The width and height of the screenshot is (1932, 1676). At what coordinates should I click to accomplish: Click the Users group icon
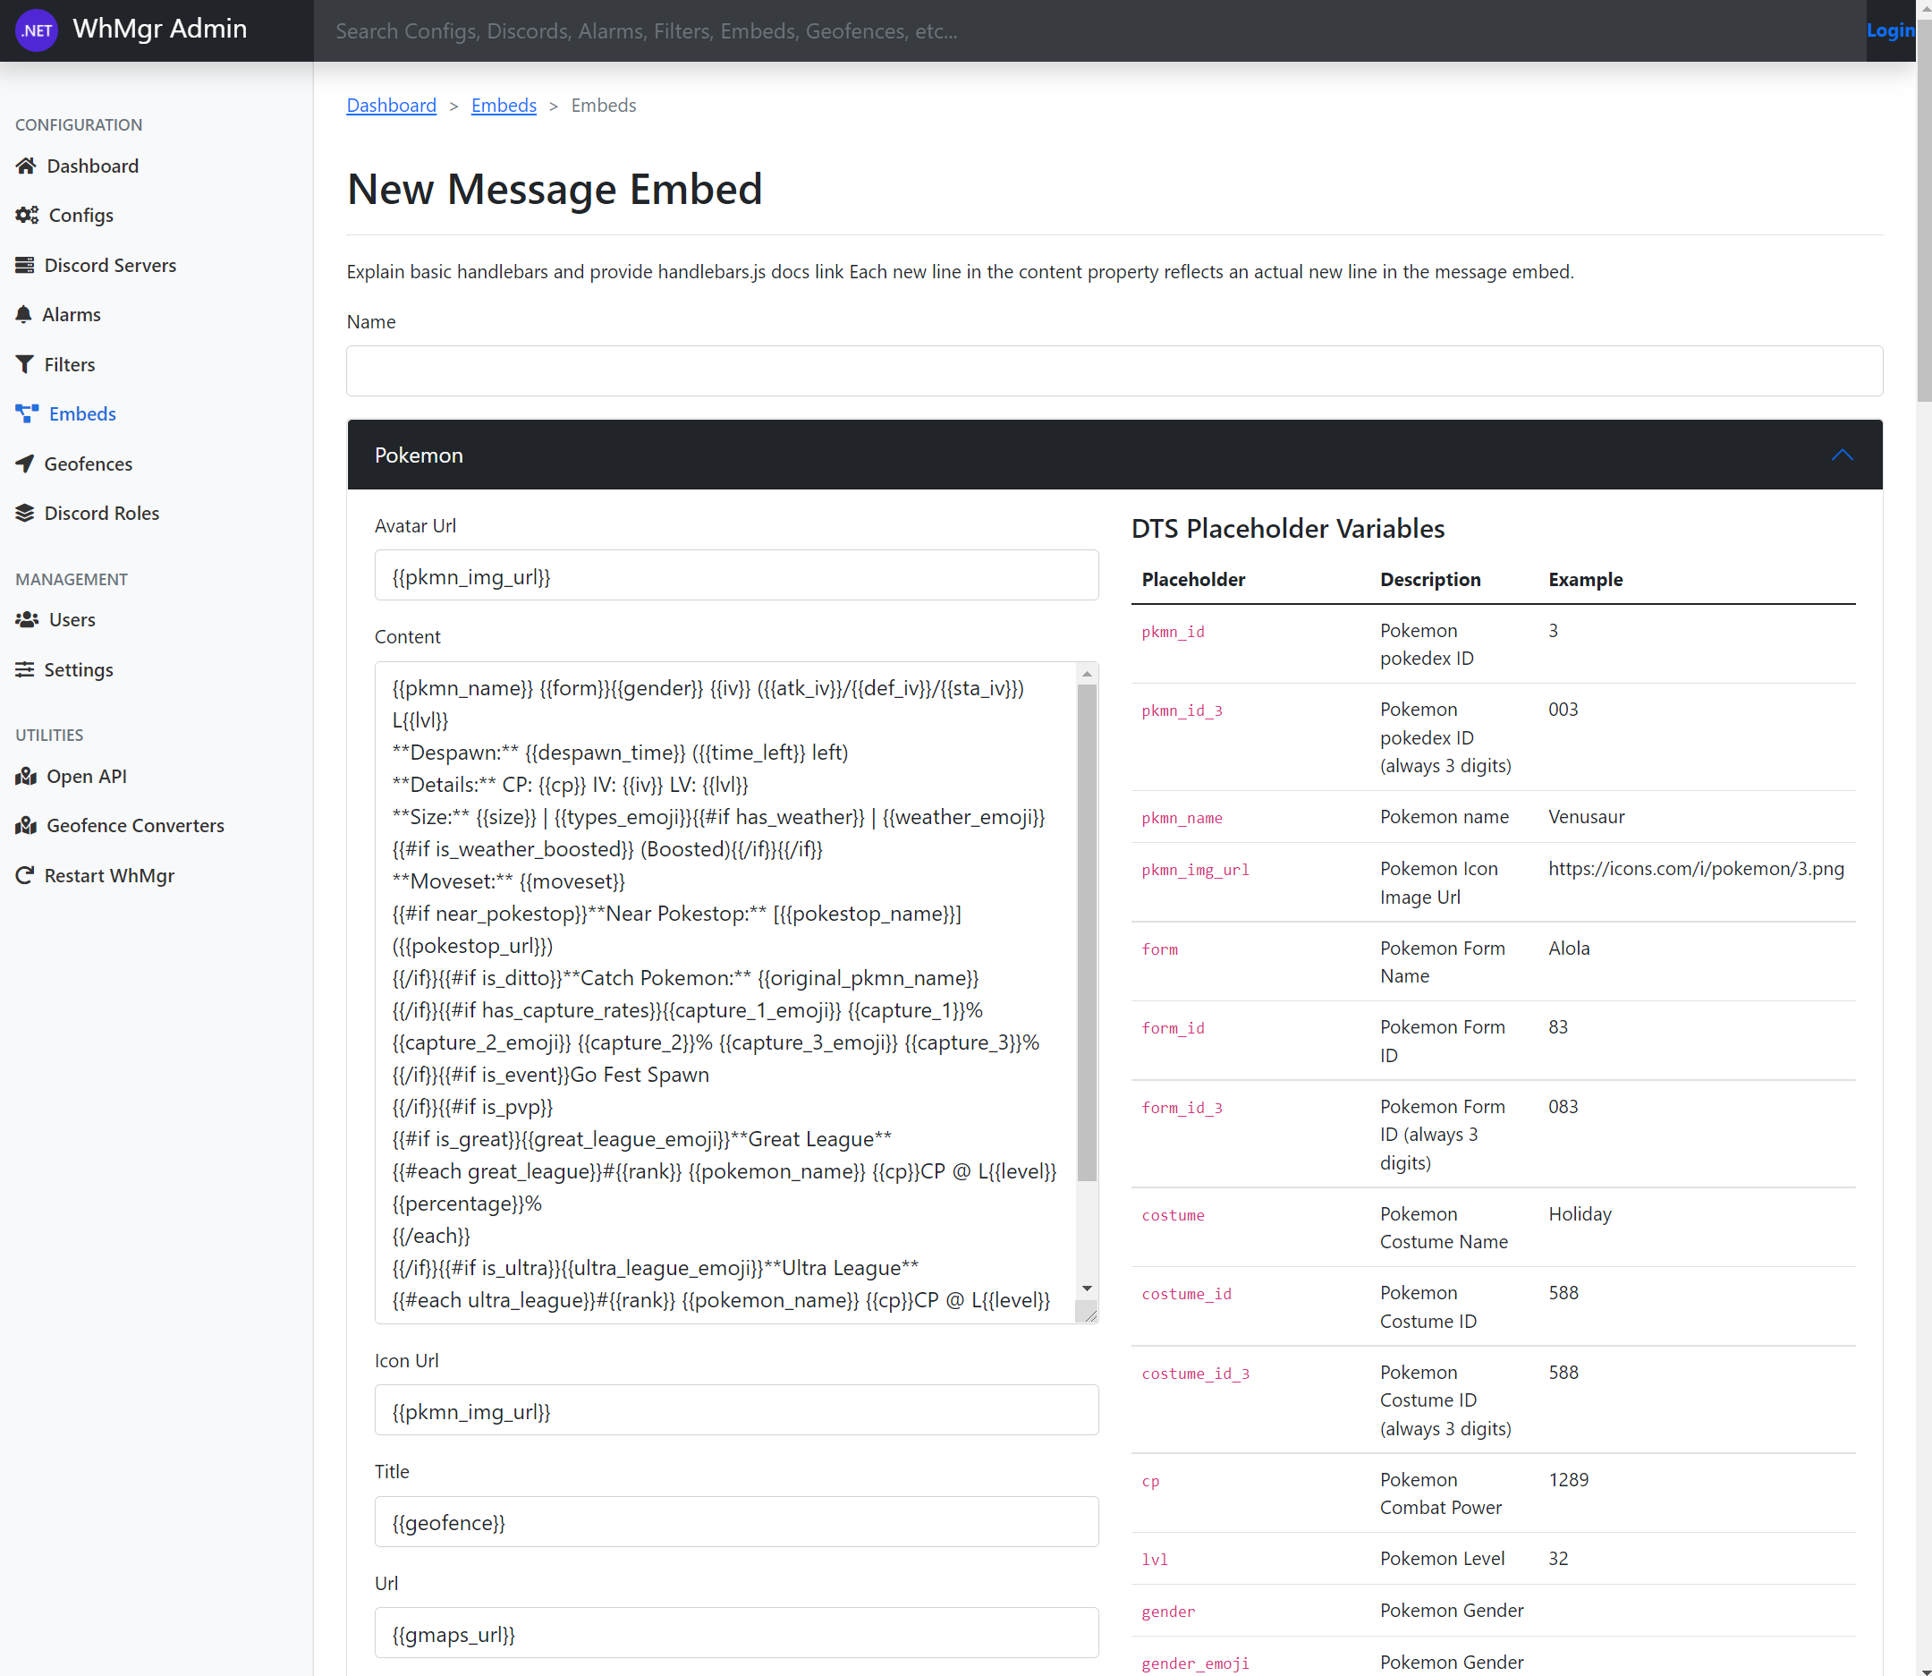[27, 620]
